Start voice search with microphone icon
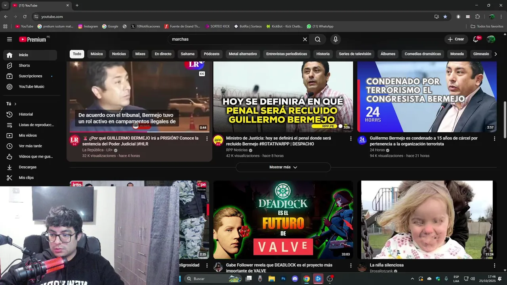This screenshot has width=507, height=285. [x=335, y=39]
